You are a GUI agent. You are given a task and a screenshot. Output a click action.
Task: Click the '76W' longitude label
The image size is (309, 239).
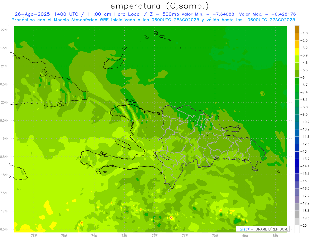tap(34, 236)
